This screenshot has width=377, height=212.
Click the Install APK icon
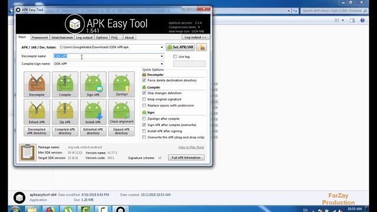click(x=93, y=112)
